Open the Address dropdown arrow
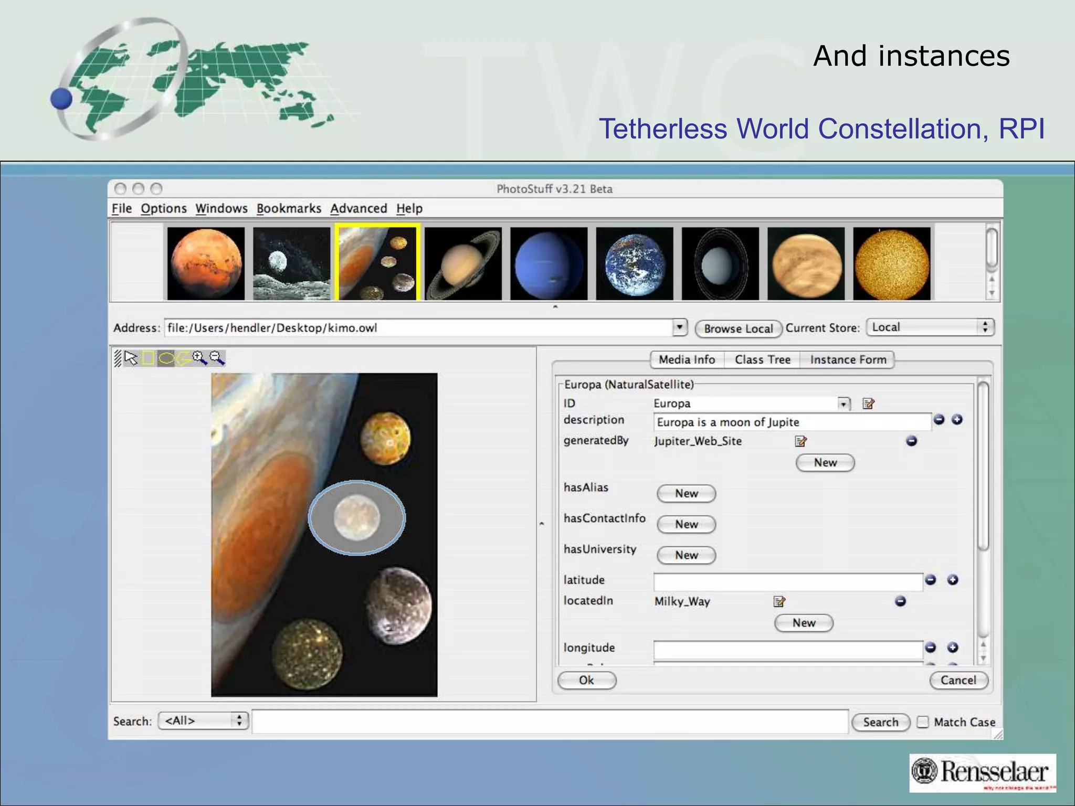Screen dimensions: 1075x806 click(x=679, y=327)
